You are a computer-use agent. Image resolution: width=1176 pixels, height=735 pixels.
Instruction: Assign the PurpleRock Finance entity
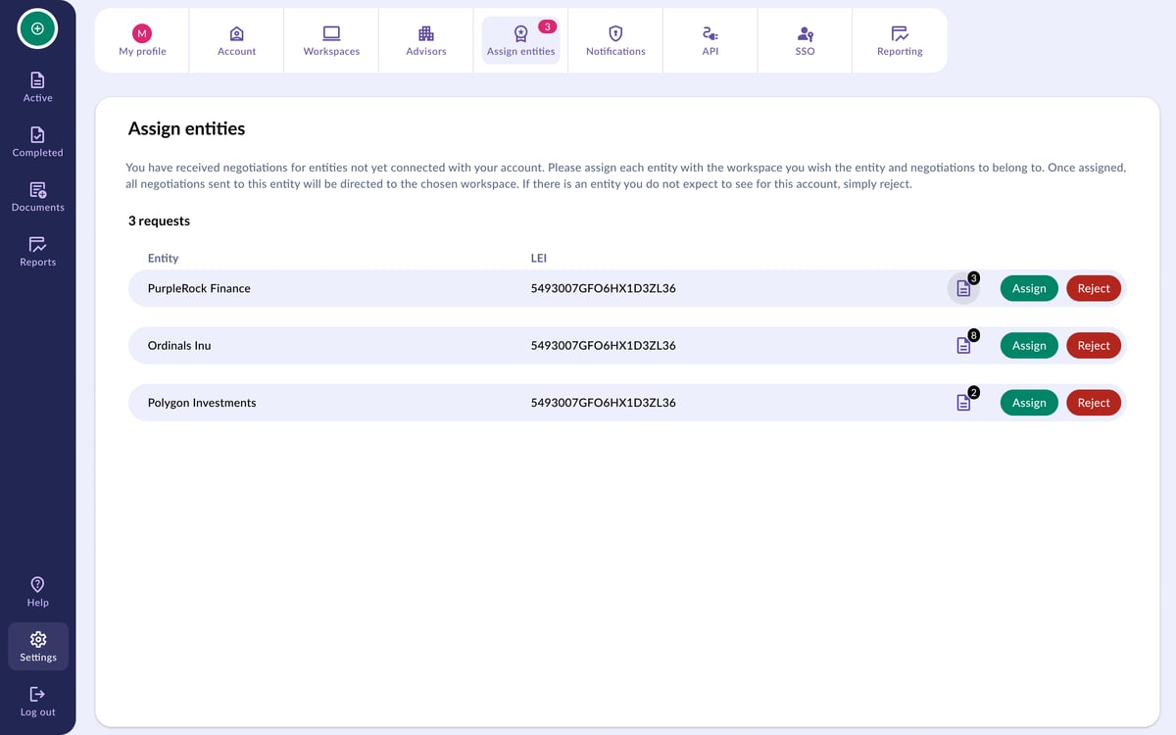(x=1029, y=288)
